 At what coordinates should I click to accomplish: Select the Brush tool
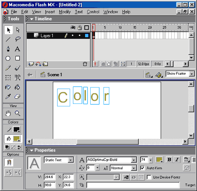17,68
